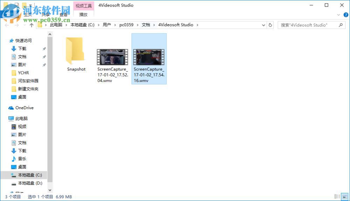Switch to details view in status bar

(x=337, y=197)
